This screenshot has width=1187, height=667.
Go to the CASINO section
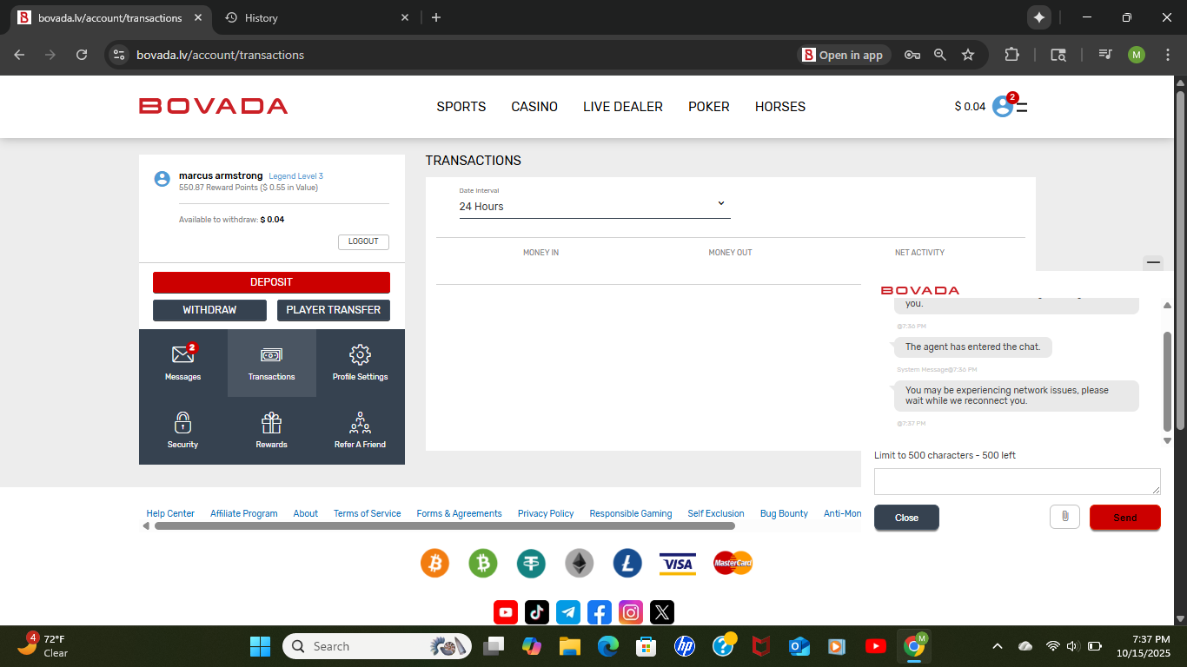pos(534,107)
